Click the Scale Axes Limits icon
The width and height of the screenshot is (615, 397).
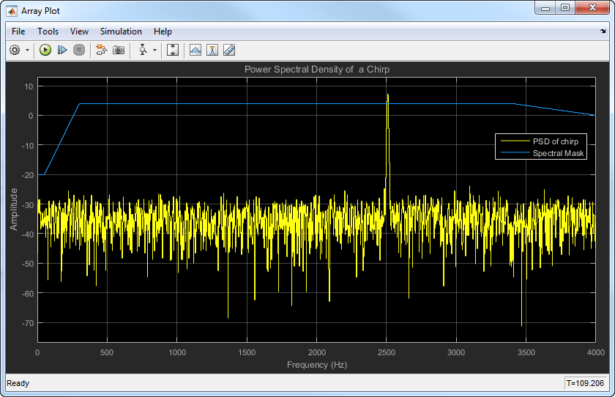pos(173,51)
